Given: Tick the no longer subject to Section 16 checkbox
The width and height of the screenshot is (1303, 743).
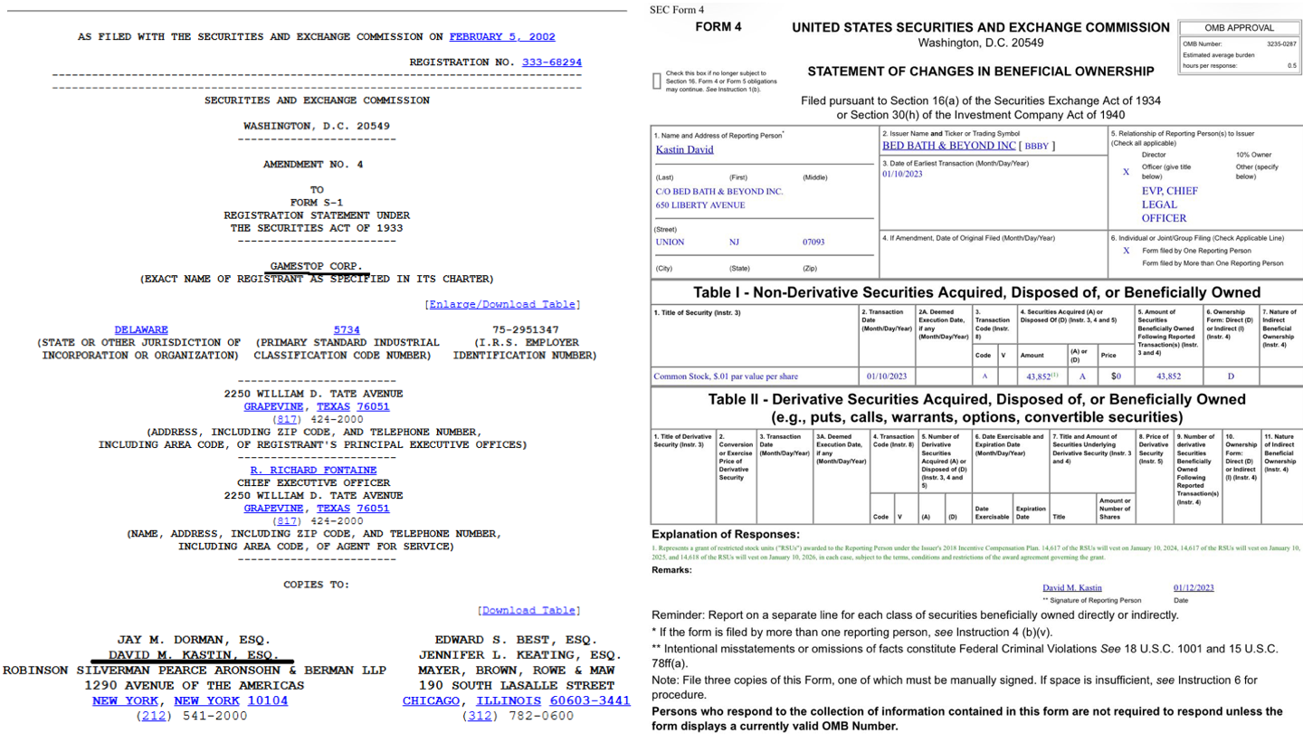Looking at the screenshot, I should (657, 81).
